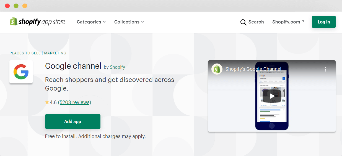Click the Google G app icon
342x156 pixels.
click(21, 72)
